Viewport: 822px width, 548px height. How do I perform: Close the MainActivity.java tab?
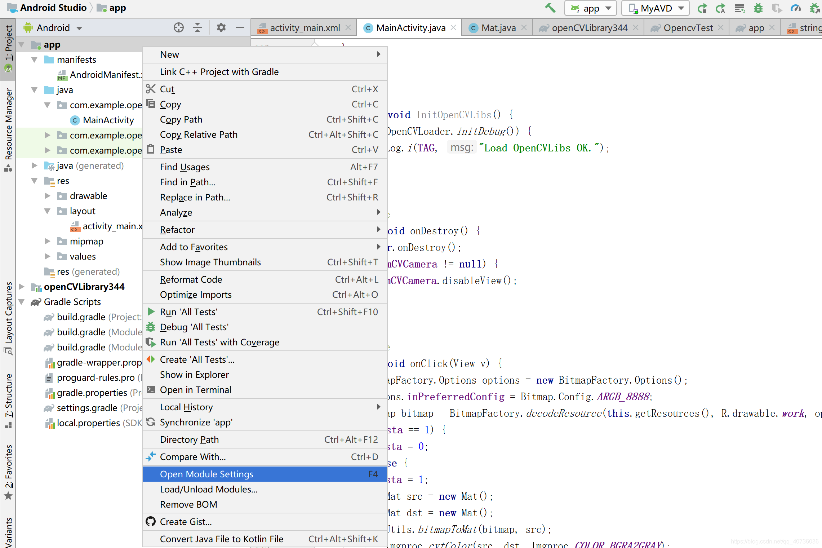coord(454,27)
